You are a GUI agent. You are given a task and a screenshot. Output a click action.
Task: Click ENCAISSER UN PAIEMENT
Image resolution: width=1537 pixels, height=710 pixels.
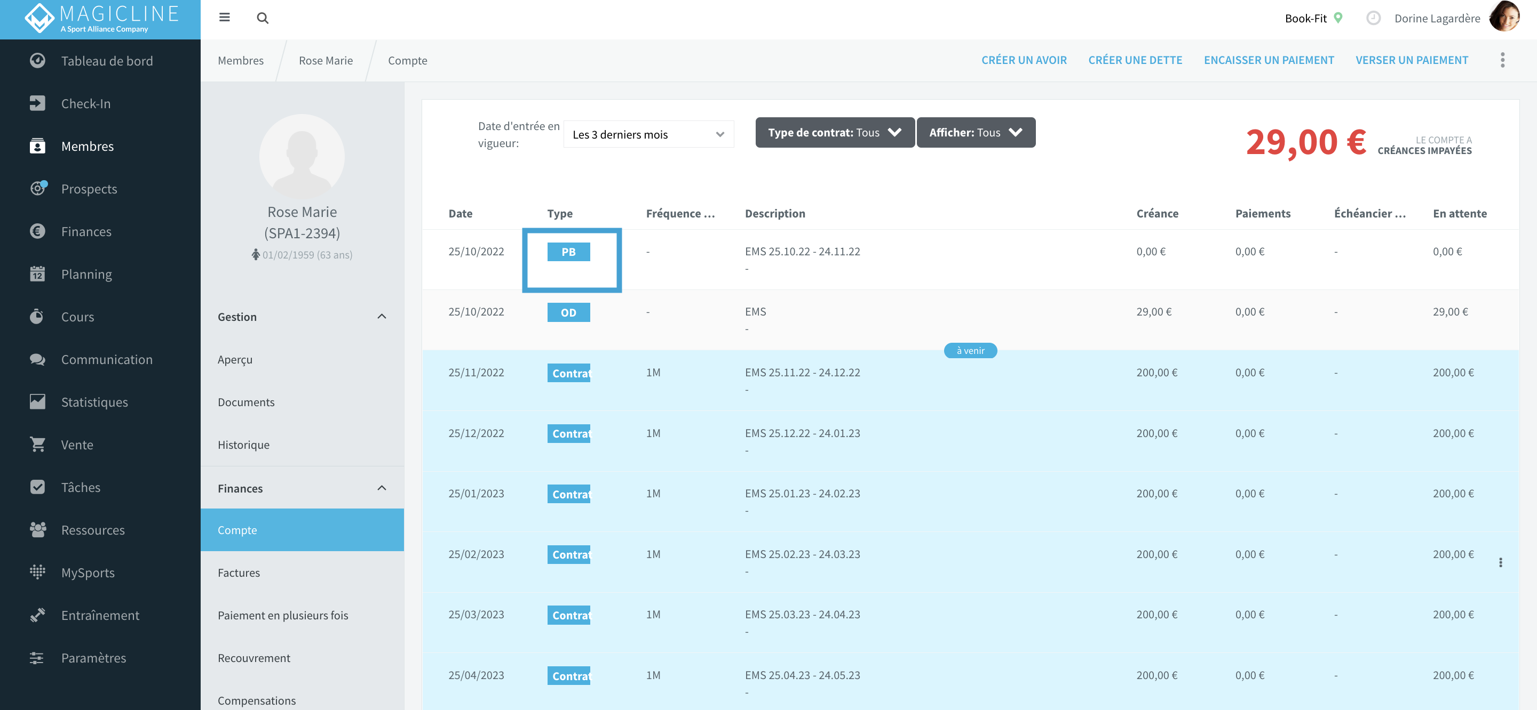coord(1269,60)
